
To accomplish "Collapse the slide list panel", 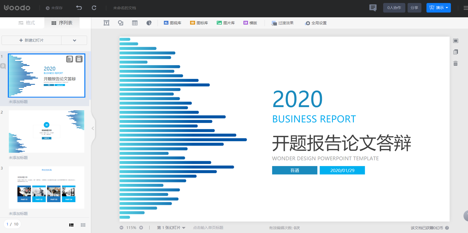I will click(93, 128).
